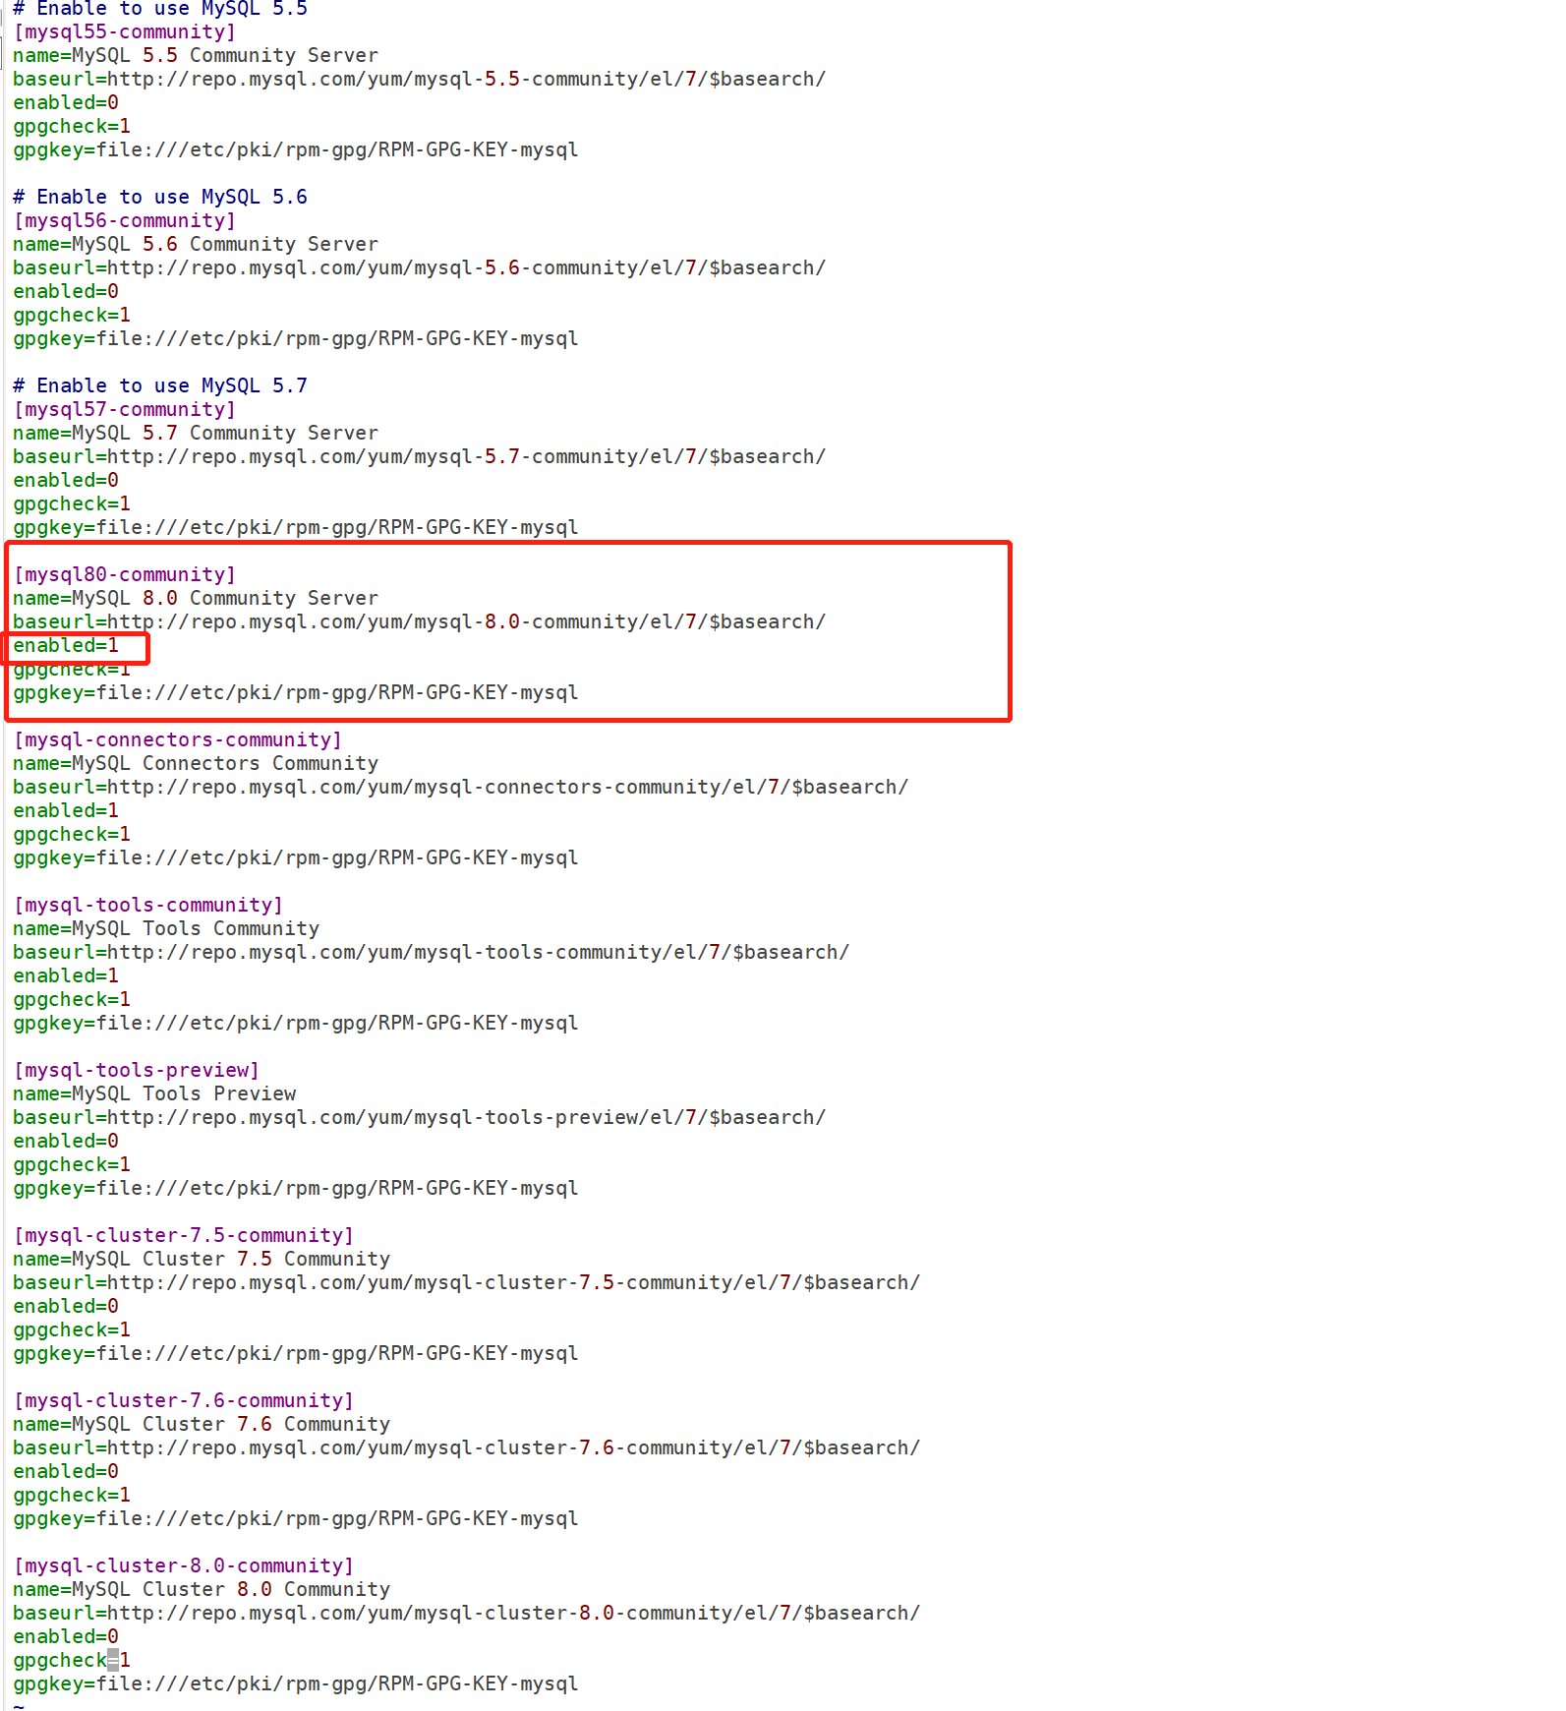Click the [mysql-cluster-7.5-community] header
The image size is (1566, 1711).
click(x=184, y=1235)
